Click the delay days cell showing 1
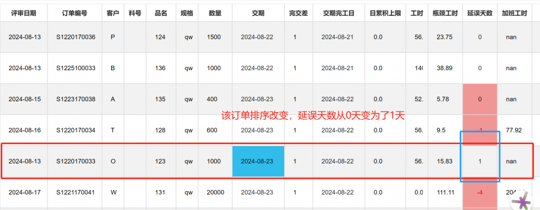This screenshot has width=540, height=210. (x=480, y=161)
